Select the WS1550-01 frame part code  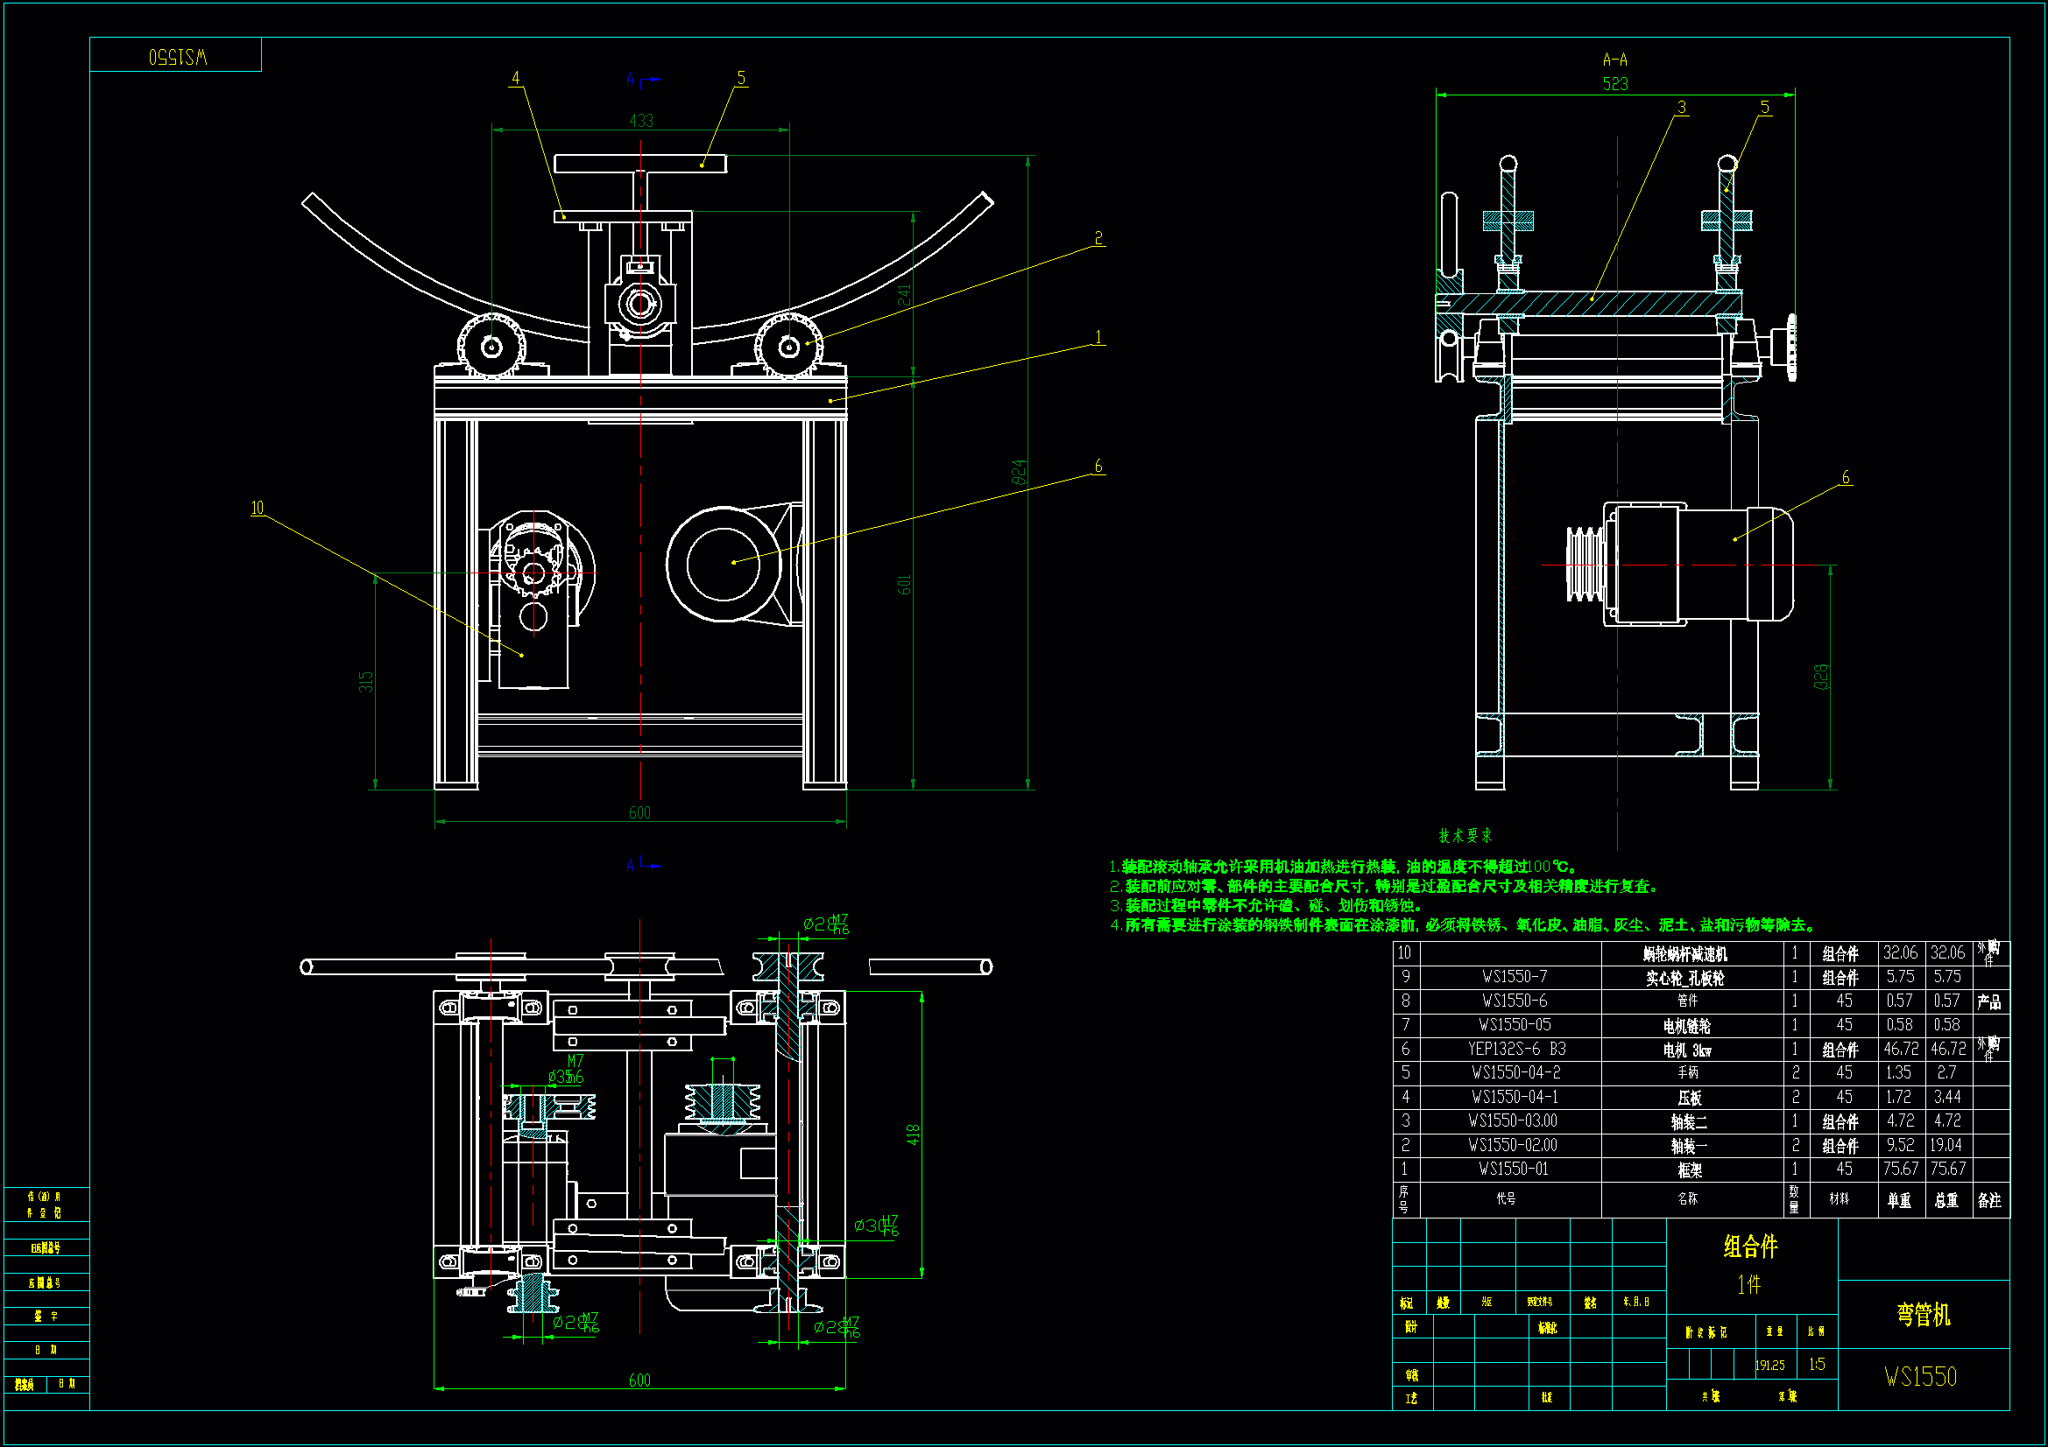(1513, 1169)
